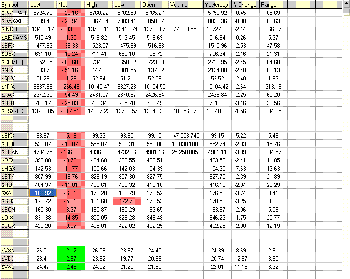Click the scrollbar down arrow
The height and width of the screenshot is (279, 350).
click(x=346, y=275)
